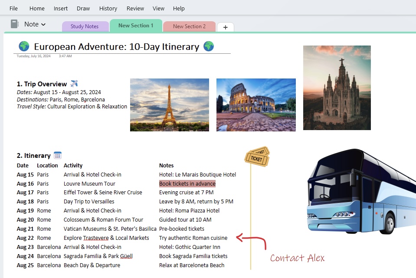Click 'Try authentic Roman cuisine' note

193,238
